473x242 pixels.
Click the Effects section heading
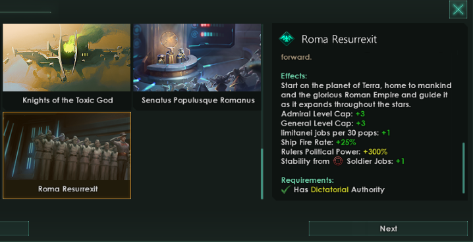294,76
